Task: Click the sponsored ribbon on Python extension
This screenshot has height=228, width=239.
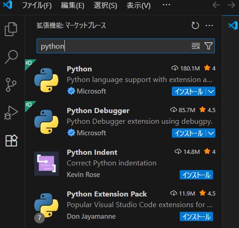Action: pyautogui.click(x=29, y=63)
